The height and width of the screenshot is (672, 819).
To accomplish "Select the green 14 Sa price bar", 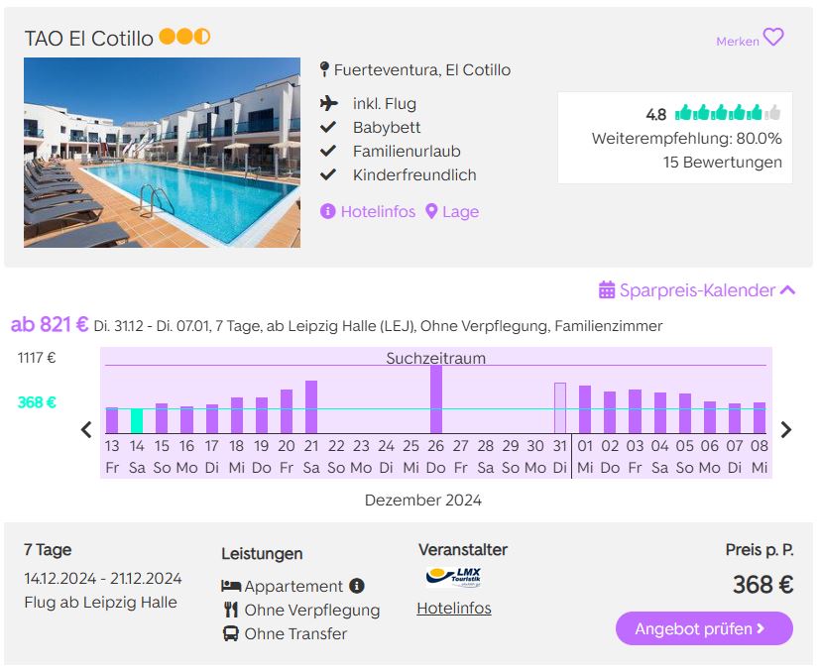I will (x=137, y=421).
